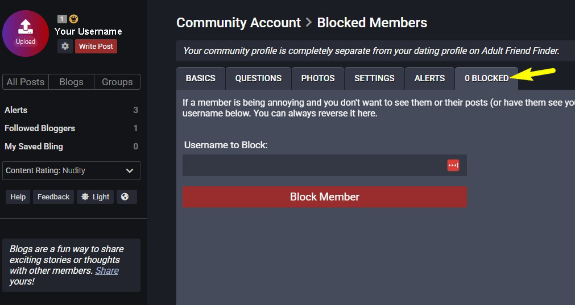Click the Username to Block field

pyautogui.click(x=313, y=165)
